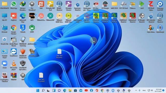Image resolution: width=166 pixels, height=93 pixels.
Task: Open the WinRAR desktop shortcut
Action: 14,75
